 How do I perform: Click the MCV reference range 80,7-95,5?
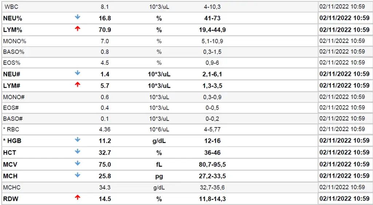pos(212,165)
